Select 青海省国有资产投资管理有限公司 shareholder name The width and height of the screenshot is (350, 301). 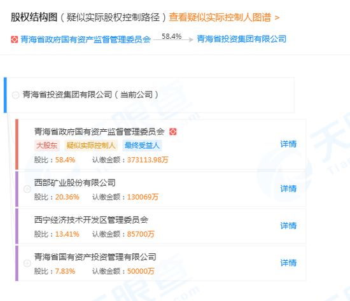coord(95,257)
